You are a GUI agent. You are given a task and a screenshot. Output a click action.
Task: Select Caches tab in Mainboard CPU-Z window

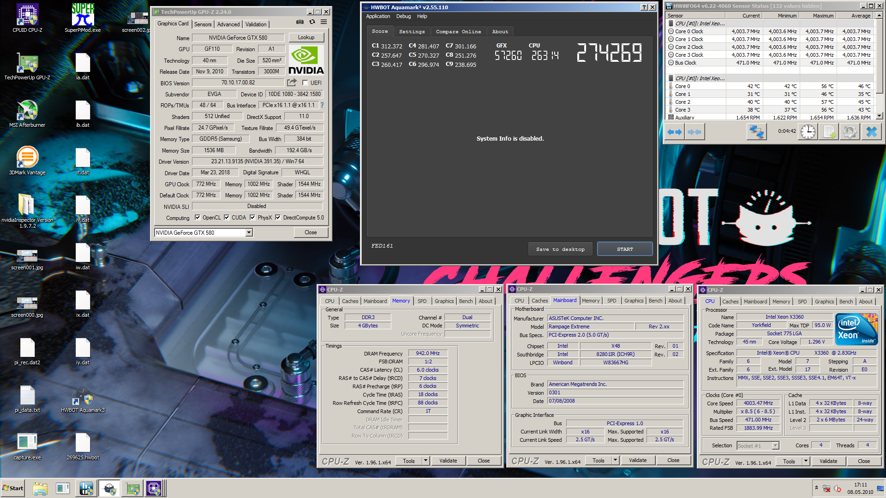point(539,301)
